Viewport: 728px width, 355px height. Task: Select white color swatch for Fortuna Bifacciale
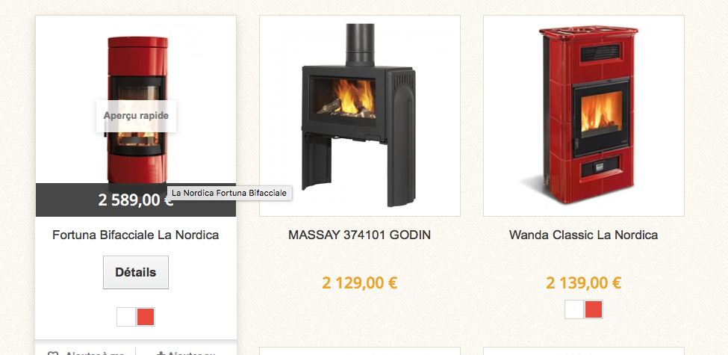coord(126,317)
